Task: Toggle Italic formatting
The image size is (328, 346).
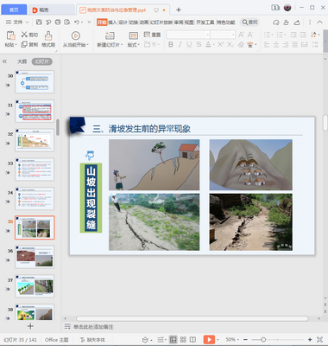Action: (180, 45)
